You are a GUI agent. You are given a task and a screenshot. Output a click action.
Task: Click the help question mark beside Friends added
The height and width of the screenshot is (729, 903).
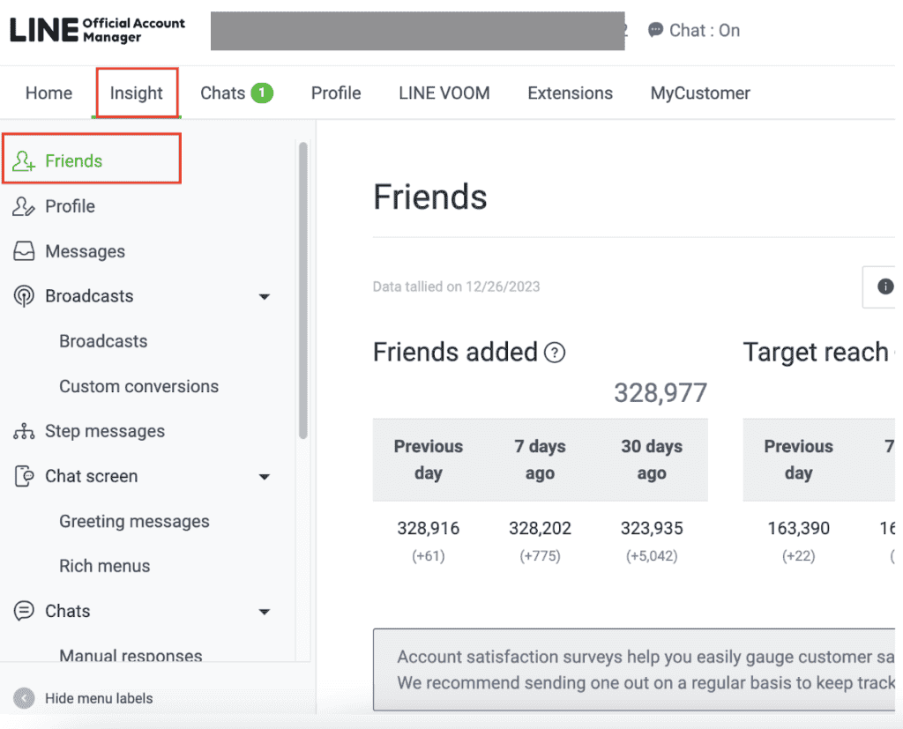click(555, 353)
